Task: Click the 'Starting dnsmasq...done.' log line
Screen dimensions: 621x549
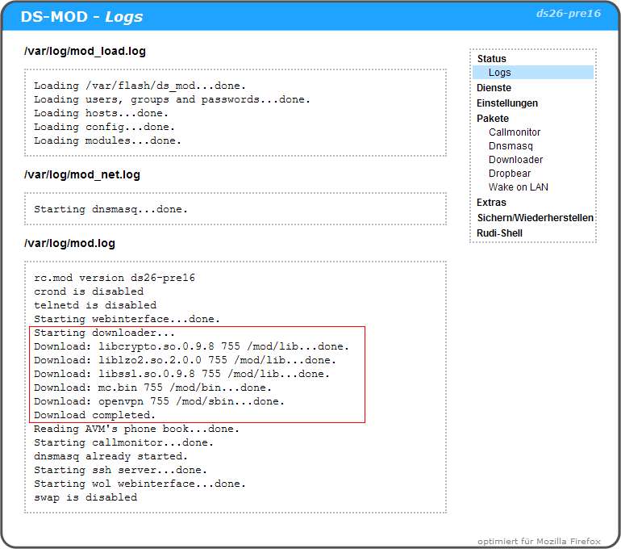Action: coord(110,209)
